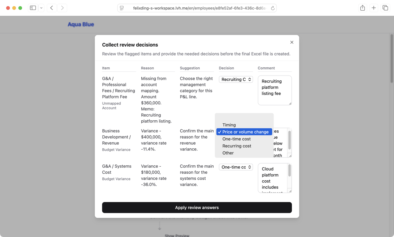Click the red macOS close window button
This screenshot has height=237, width=394.
coord(8,8)
